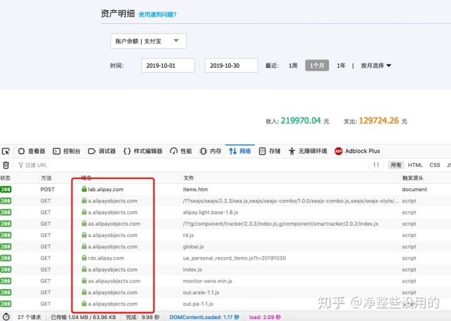Open the 无障碍环境 accessibility tab
The width and height of the screenshot is (451, 321).
point(308,151)
